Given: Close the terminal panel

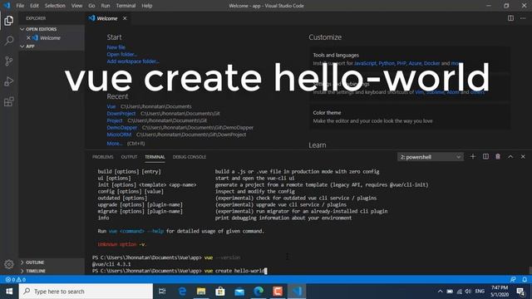Looking at the screenshot, I should (x=523, y=157).
